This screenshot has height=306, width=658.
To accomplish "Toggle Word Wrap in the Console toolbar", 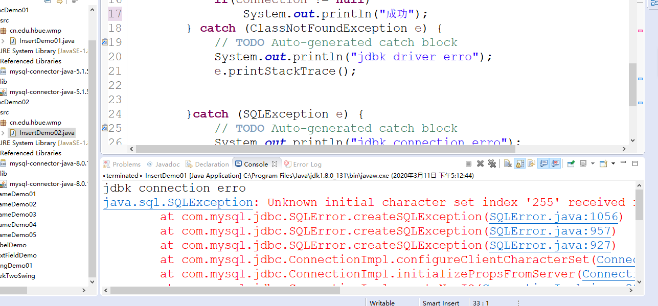I will pos(531,163).
